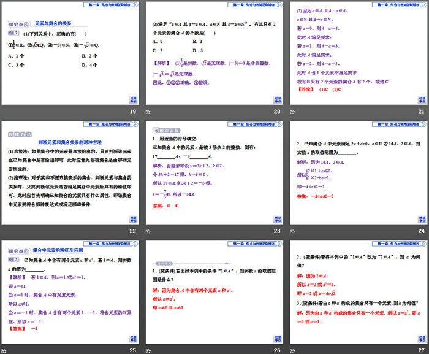Click the "探究点" heading label on slide 25
This screenshot has height=354, width=429.
[x=18, y=251]
